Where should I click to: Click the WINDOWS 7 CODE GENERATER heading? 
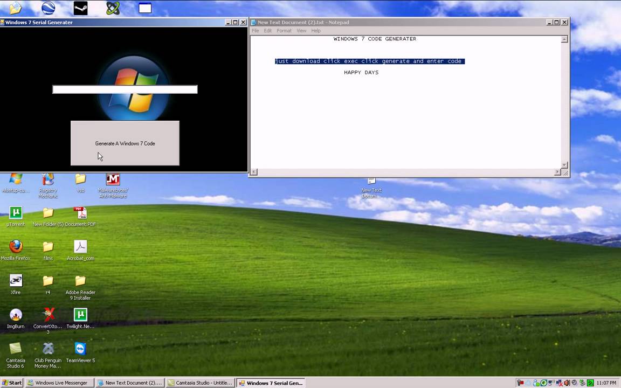[x=375, y=39]
